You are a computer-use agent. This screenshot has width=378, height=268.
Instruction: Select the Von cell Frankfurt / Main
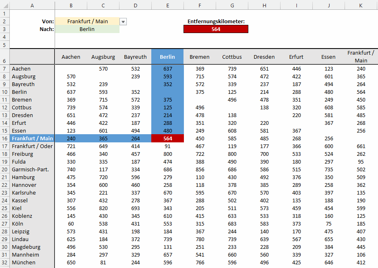[87, 22]
